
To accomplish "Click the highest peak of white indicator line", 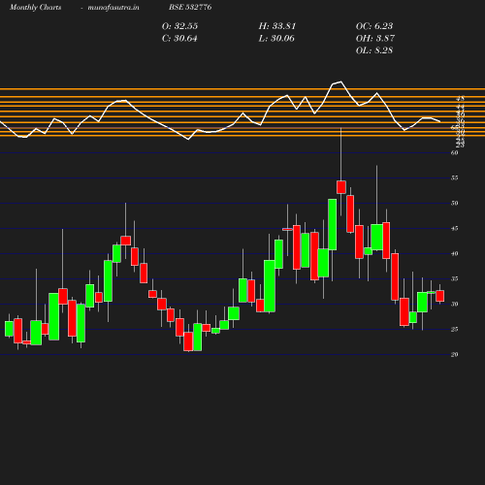I will click(x=340, y=81).
